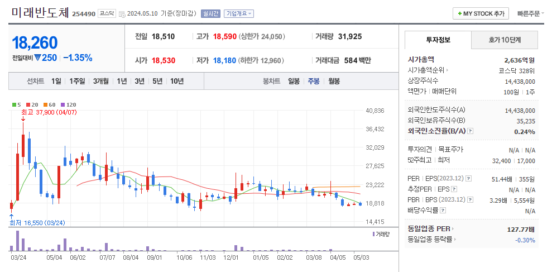Click the 코스닥 market badge
This screenshot has width=552, height=272.
pyautogui.click(x=107, y=14)
